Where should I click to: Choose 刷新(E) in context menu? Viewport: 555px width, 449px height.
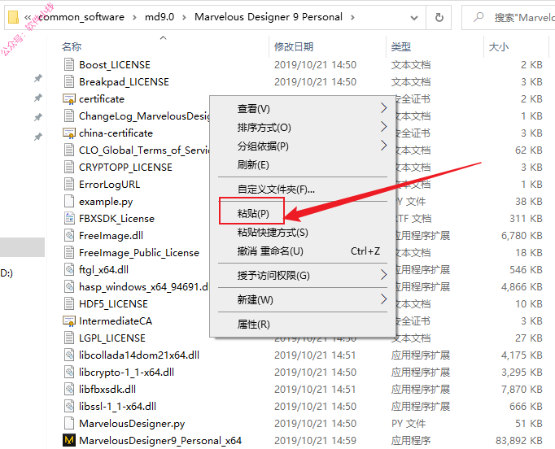tap(303, 164)
